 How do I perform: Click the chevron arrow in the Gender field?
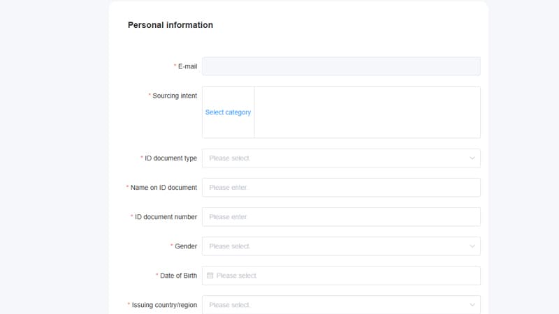point(472,246)
